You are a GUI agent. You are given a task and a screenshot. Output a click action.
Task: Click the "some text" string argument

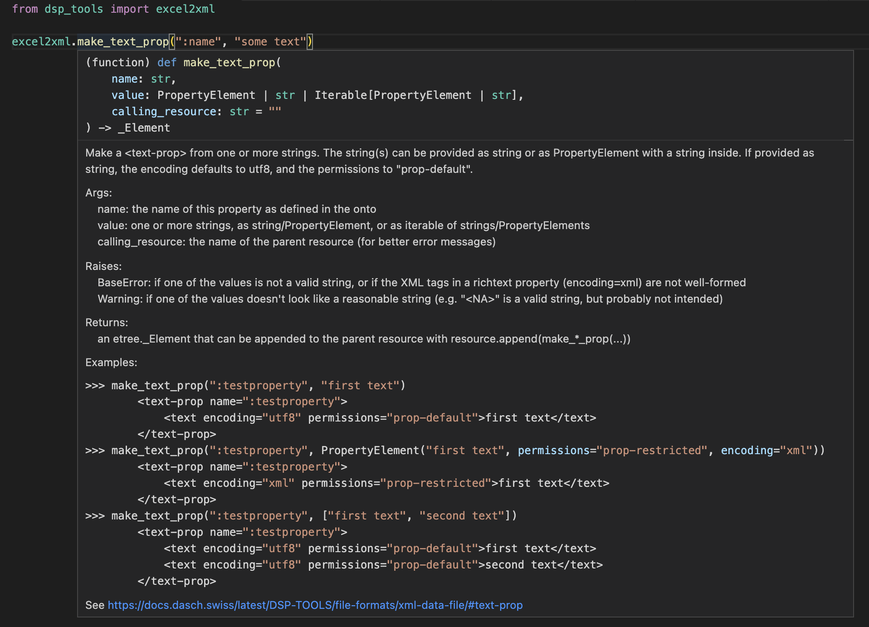[x=270, y=41]
